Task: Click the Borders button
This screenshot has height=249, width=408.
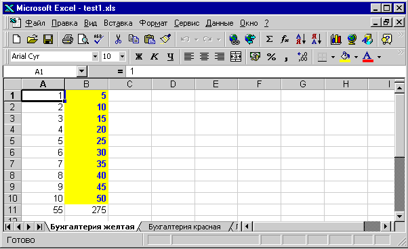Action: (x=322, y=56)
